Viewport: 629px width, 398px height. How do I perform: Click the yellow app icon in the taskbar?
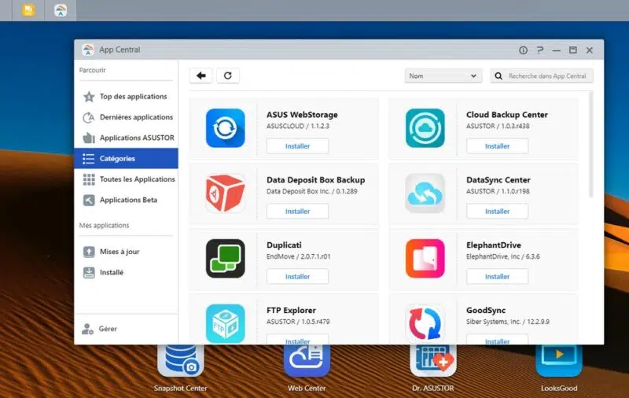click(x=28, y=10)
